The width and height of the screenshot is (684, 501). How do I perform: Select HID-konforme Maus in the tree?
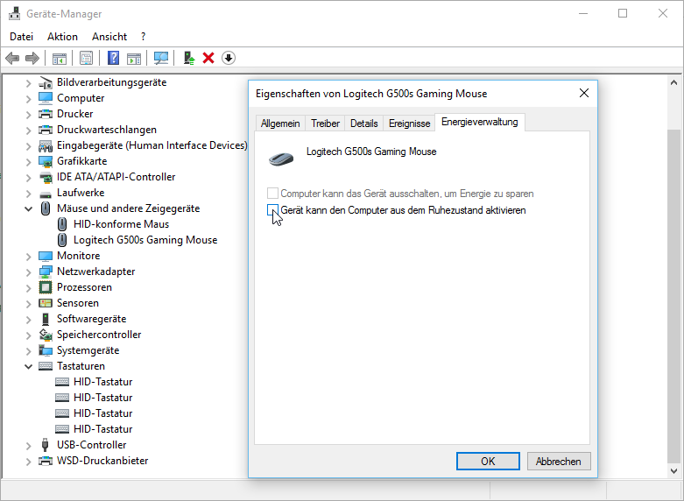[x=121, y=224]
